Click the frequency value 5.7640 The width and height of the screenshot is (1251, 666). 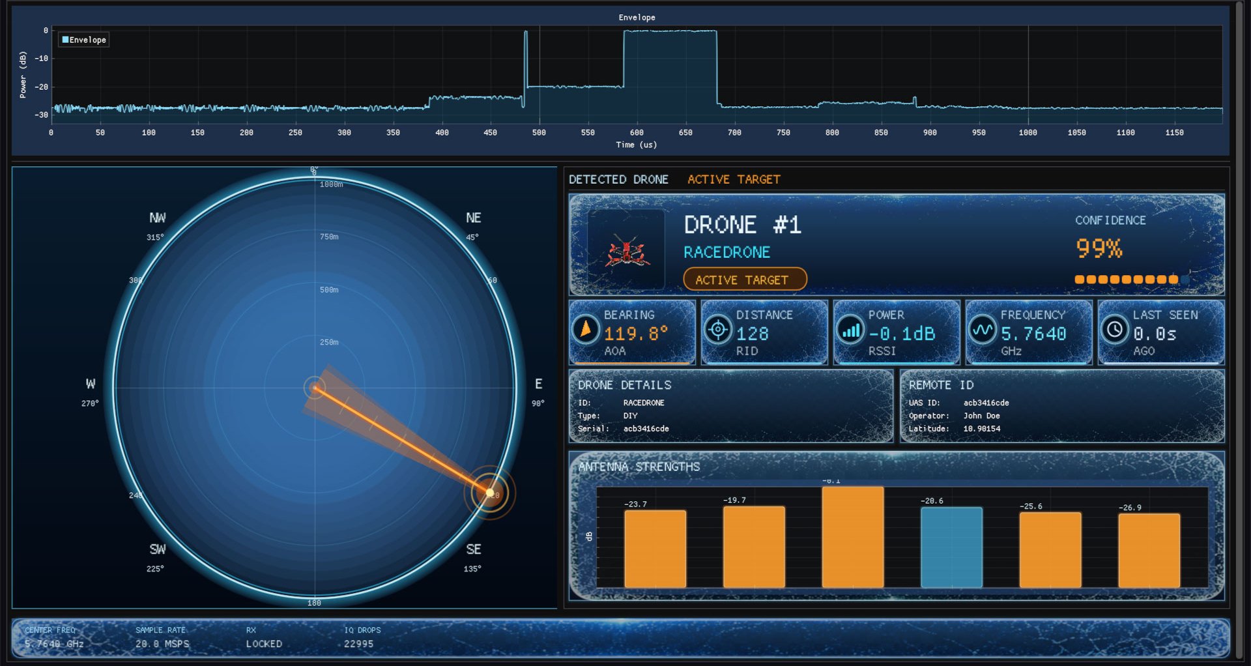(1033, 334)
